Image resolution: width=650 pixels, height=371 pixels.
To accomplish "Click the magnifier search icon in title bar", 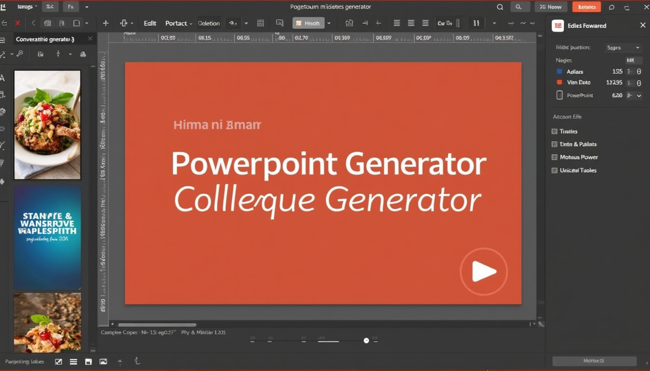I will (500, 7).
